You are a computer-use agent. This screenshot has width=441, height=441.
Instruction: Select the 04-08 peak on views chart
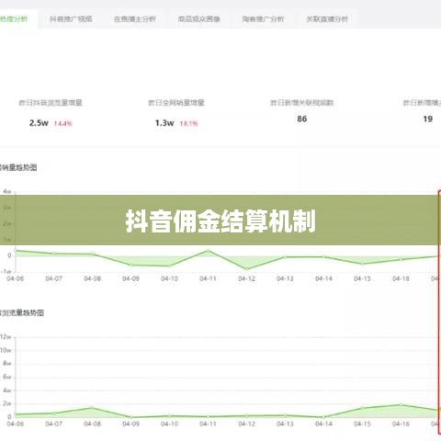coord(93,408)
